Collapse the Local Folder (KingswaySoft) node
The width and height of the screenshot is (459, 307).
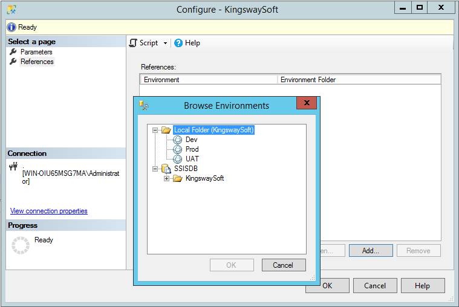(x=155, y=130)
